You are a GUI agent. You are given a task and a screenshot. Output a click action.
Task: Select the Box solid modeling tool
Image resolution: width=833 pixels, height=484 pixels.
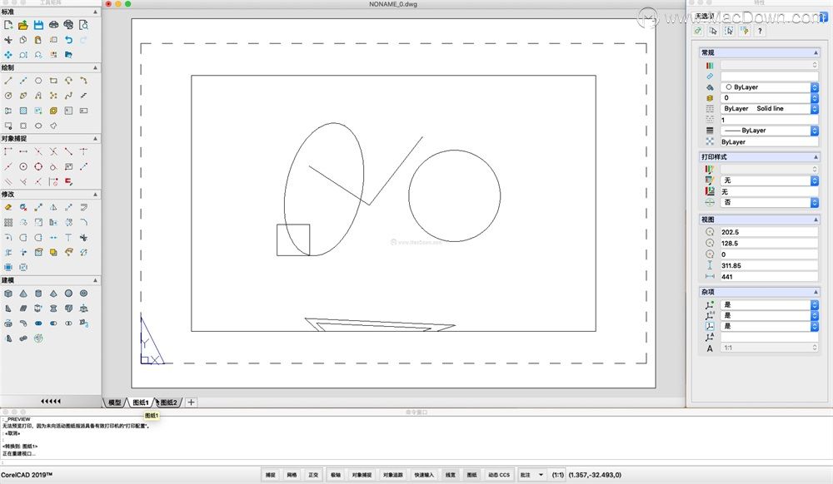(8, 294)
